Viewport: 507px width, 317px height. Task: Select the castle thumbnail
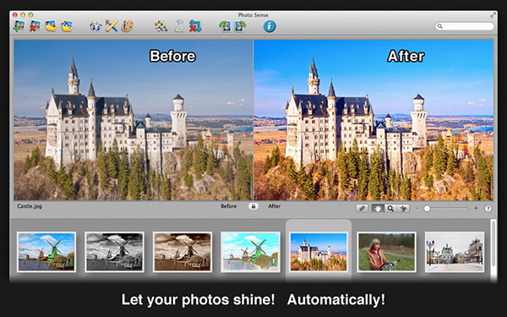(x=319, y=252)
